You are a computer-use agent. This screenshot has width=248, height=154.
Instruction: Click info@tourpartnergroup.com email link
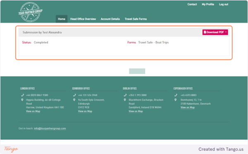[50, 128]
